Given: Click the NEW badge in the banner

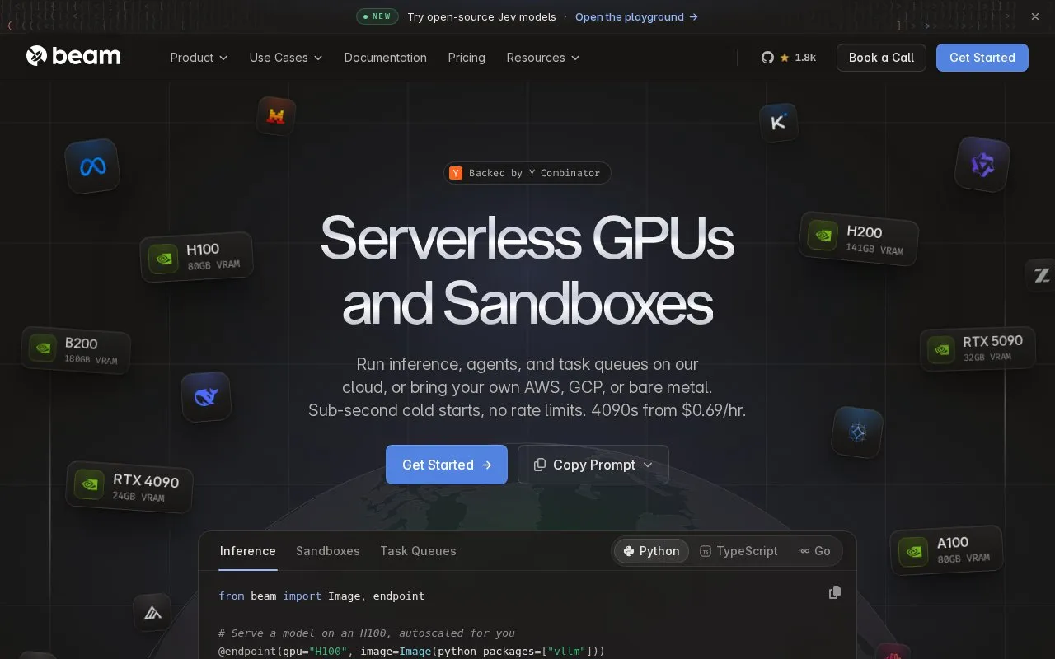Looking at the screenshot, I should (x=377, y=16).
